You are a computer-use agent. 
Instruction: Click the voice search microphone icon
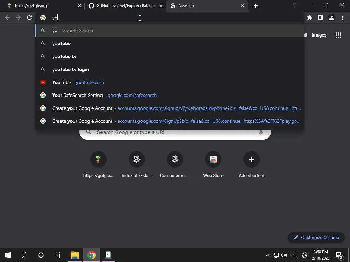pyautogui.click(x=261, y=132)
